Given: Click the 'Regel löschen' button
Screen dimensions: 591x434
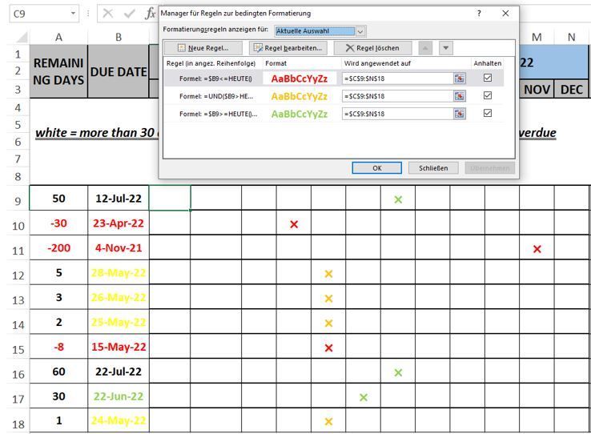Looking at the screenshot, I should pos(372,48).
